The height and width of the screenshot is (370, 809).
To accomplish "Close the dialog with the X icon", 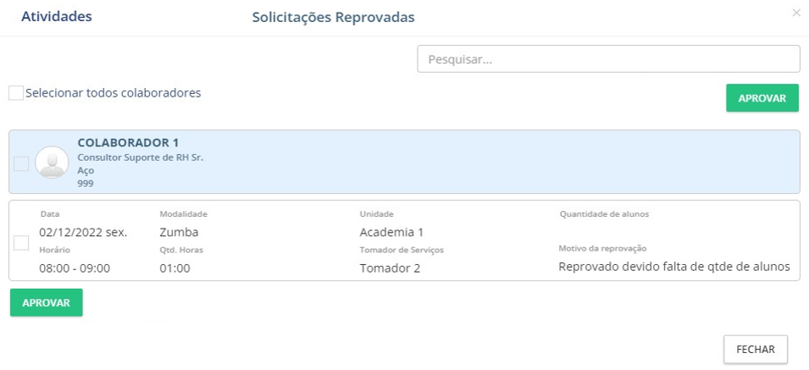I will pyautogui.click(x=795, y=13).
